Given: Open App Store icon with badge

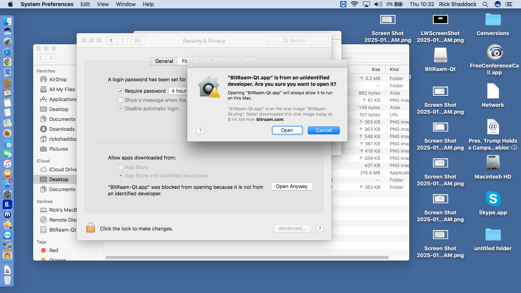Looking at the screenshot, I should 7,184.
